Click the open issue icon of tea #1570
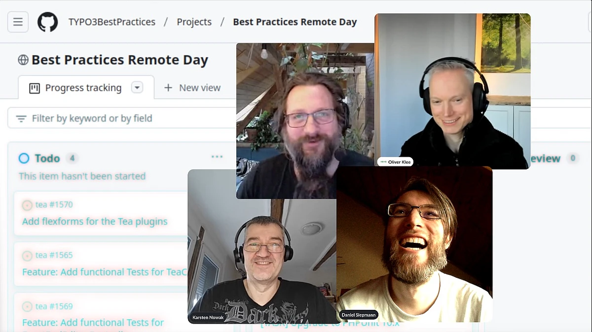This screenshot has width=592, height=332. point(27,205)
